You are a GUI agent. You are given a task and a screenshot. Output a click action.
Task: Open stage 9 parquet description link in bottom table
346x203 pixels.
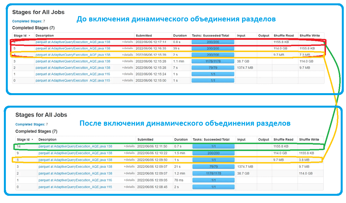coord(75,153)
